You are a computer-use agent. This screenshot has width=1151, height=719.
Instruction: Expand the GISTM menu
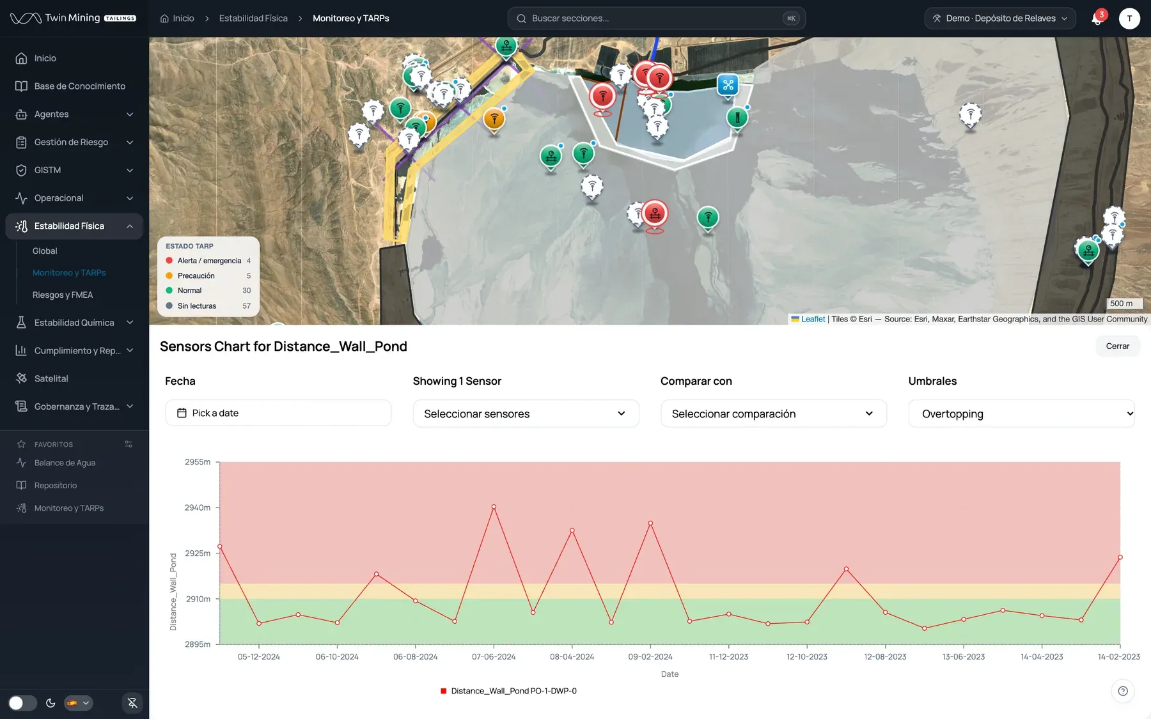(x=74, y=170)
